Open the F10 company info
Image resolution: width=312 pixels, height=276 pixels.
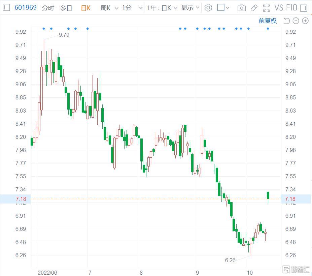tap(291, 8)
